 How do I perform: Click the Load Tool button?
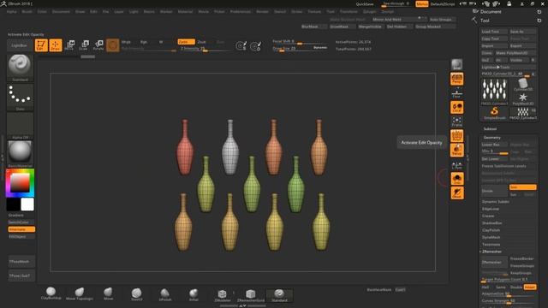494,32
